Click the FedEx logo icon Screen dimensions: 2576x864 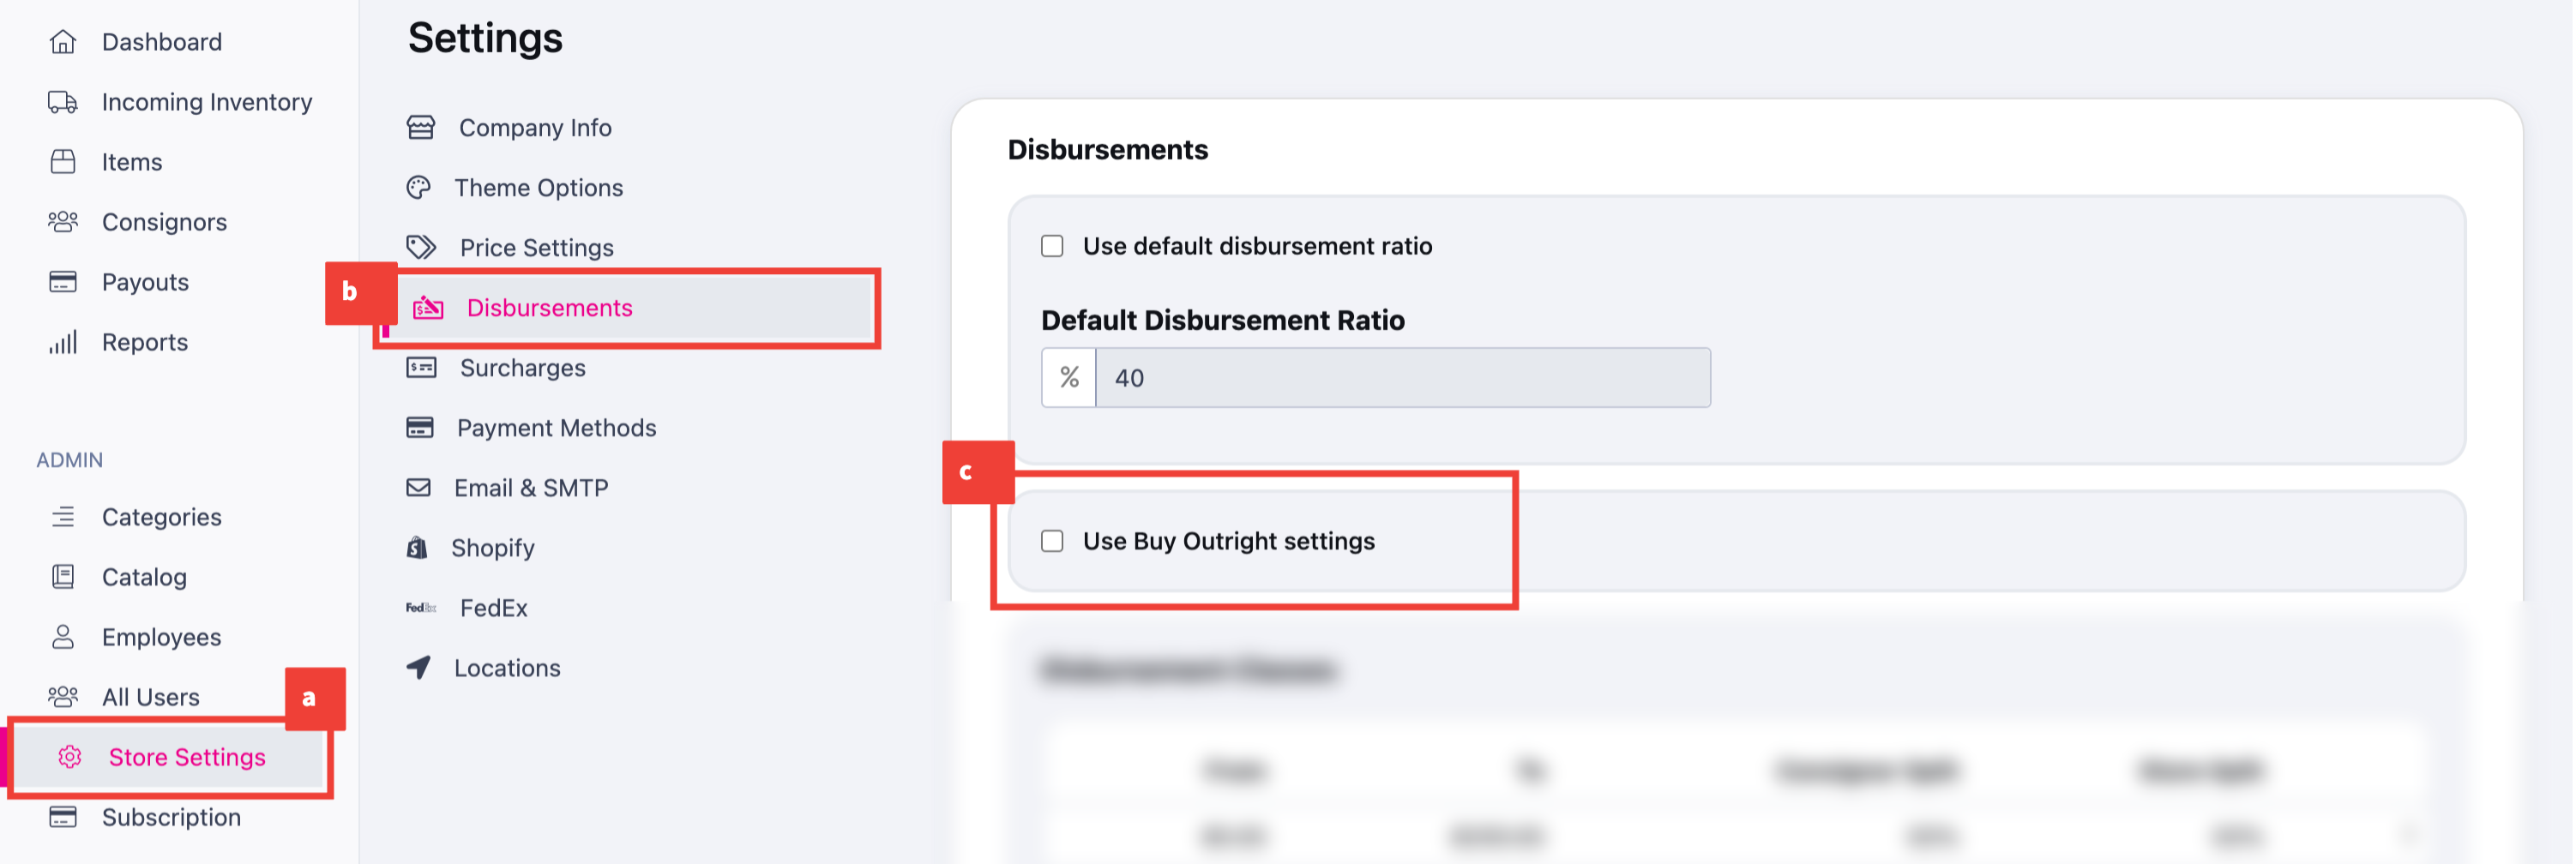pyautogui.click(x=421, y=608)
